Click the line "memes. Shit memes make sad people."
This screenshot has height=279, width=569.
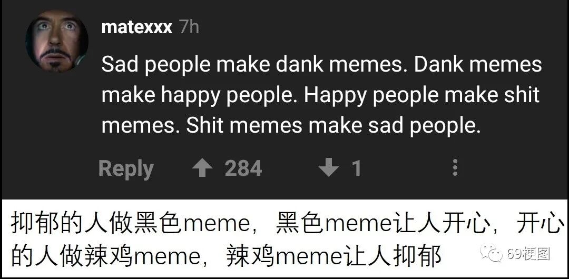pos(291,126)
